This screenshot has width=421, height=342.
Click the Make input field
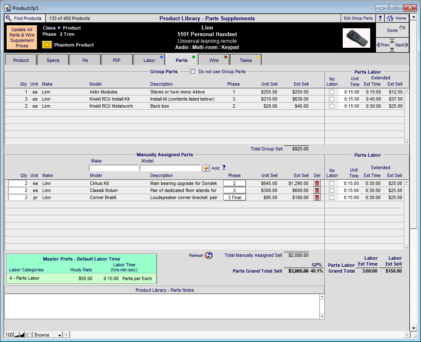(x=114, y=168)
